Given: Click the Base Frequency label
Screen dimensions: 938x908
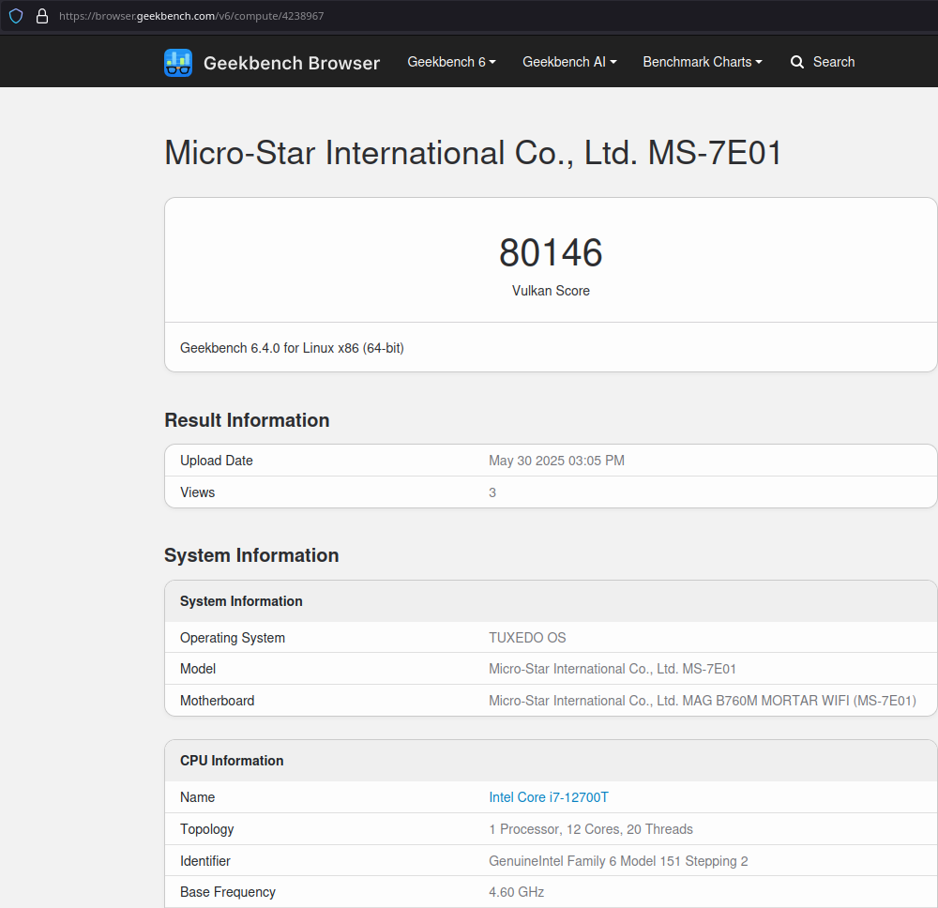Looking at the screenshot, I should [228, 892].
